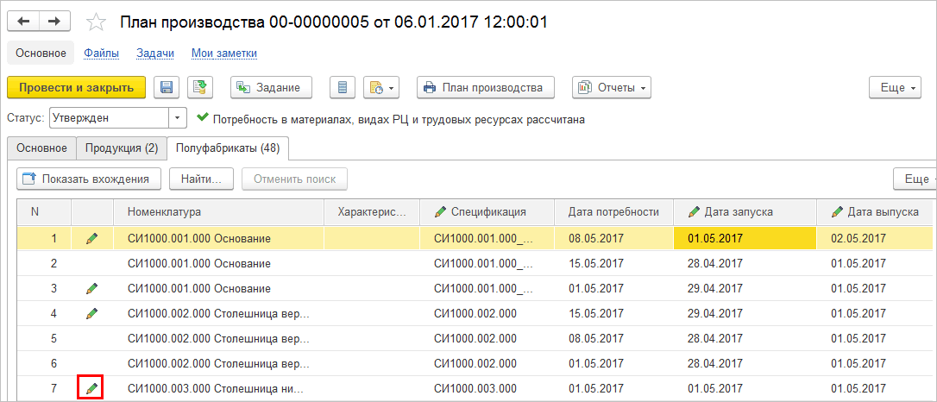The image size is (937, 402).
Task: Click the Спецификация column header
Action: 487,211
